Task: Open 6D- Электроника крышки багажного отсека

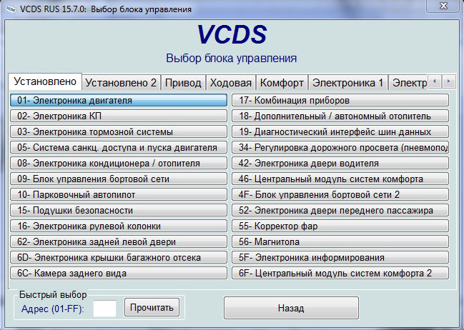Action: [119, 257]
